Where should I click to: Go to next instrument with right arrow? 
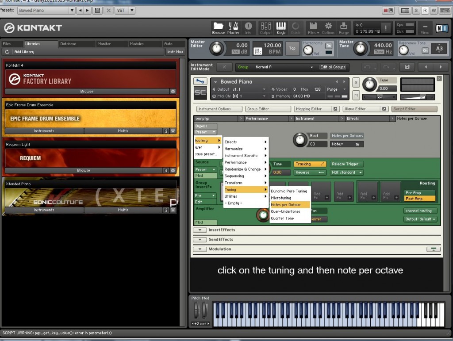[441, 67]
